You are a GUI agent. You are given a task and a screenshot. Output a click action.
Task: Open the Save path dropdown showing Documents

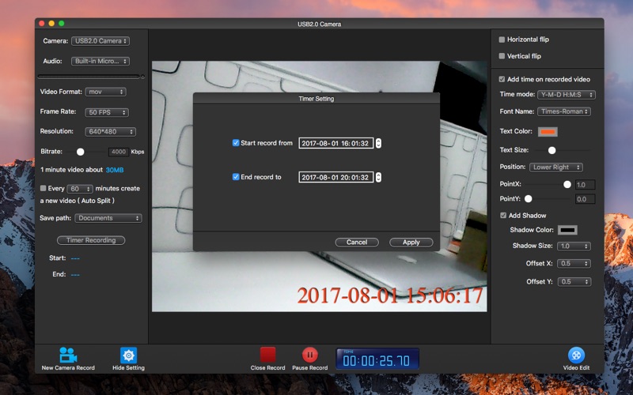click(x=108, y=218)
